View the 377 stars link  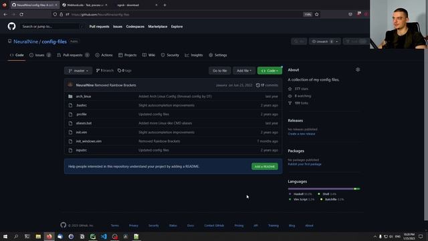[x=298, y=89]
